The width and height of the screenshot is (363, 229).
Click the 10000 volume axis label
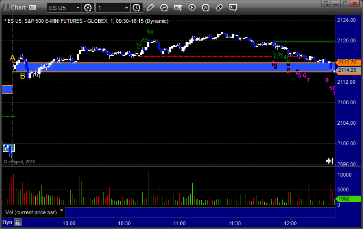click(344, 175)
